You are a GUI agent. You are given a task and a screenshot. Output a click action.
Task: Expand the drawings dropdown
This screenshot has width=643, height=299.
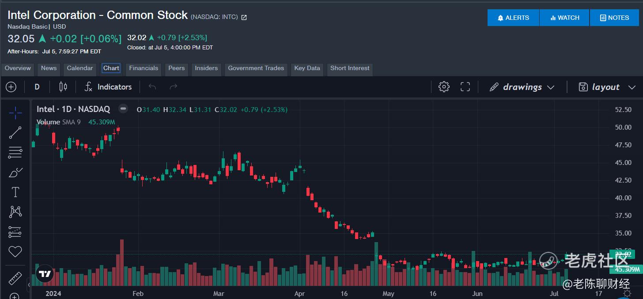522,87
